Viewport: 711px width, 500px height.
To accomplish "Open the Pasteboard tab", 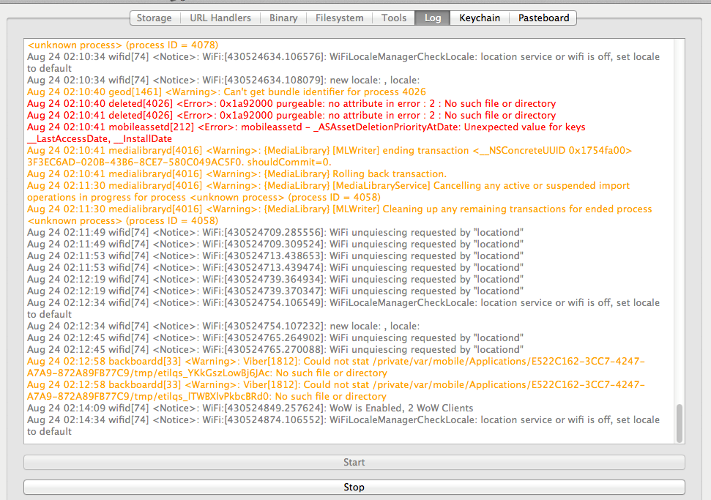I will pyautogui.click(x=543, y=18).
